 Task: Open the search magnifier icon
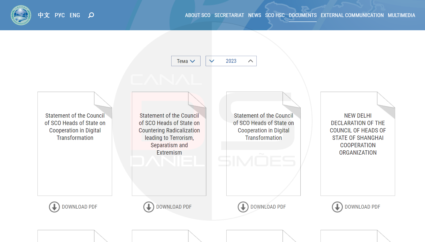coord(91,15)
